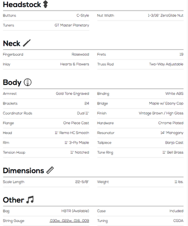The image size is (188, 226).
Task: Click the Two-Way Adjustable truss rod value
Action: click(x=166, y=64)
